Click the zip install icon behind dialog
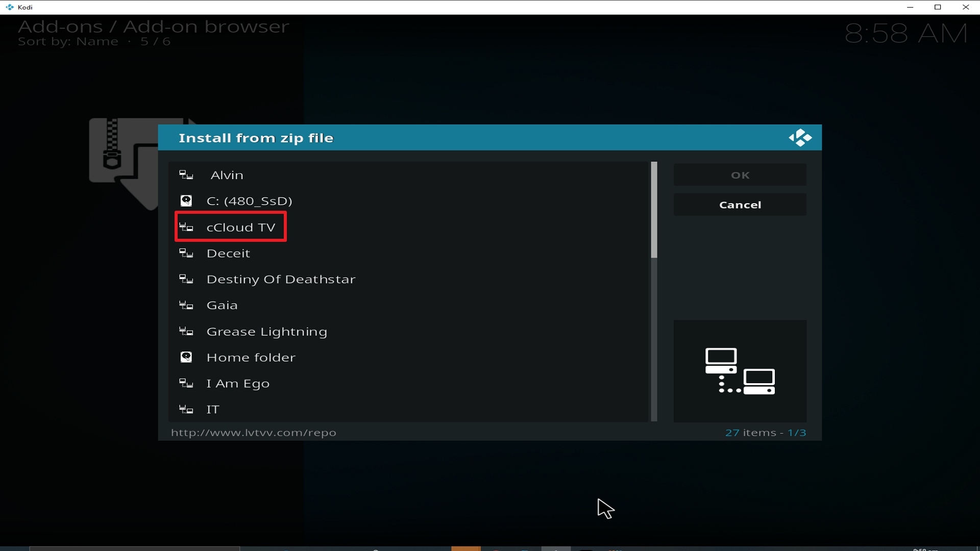 coord(124,163)
